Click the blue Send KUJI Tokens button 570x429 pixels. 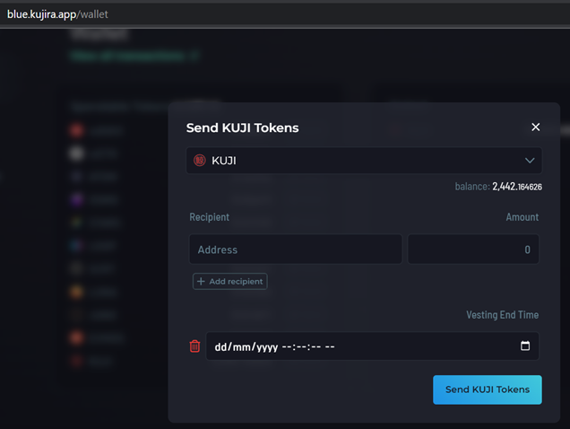[488, 390]
